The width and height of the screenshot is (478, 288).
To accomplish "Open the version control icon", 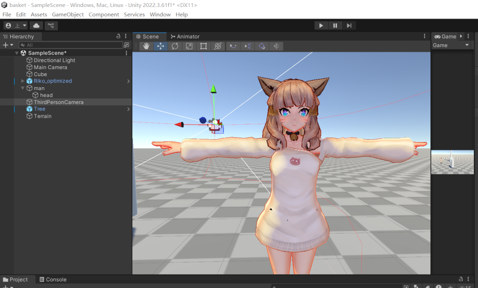I will [51, 26].
